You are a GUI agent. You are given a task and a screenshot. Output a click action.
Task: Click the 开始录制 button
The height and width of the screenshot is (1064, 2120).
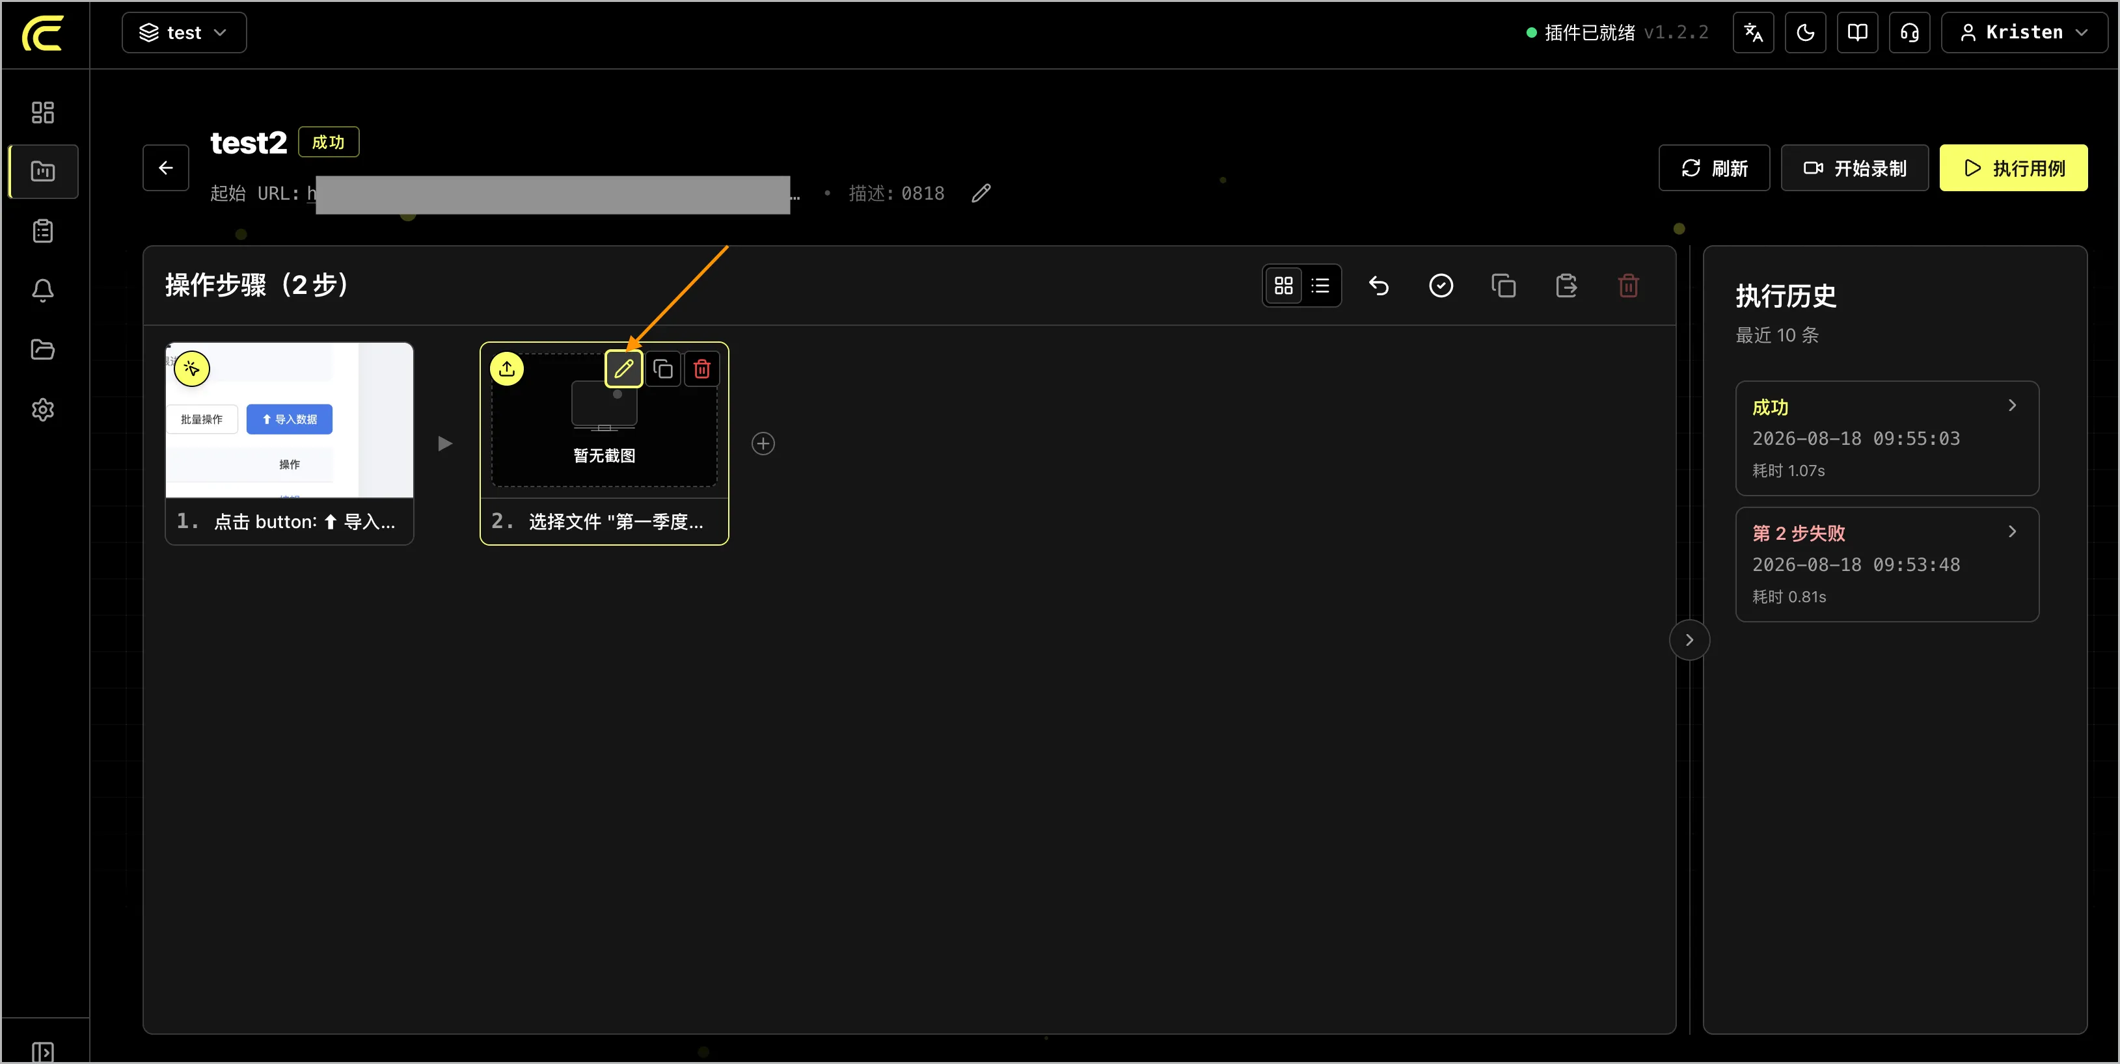(x=1854, y=168)
